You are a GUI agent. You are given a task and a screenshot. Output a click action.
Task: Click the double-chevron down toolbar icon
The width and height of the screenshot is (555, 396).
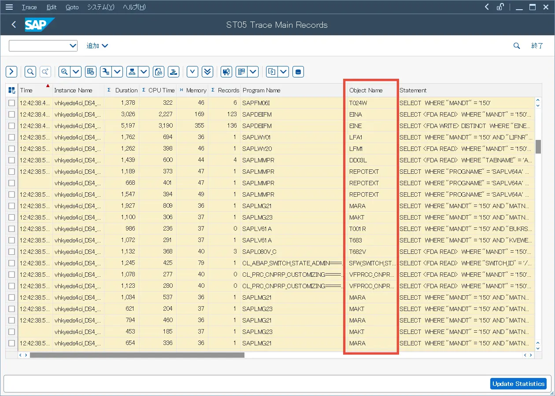pyautogui.click(x=207, y=72)
